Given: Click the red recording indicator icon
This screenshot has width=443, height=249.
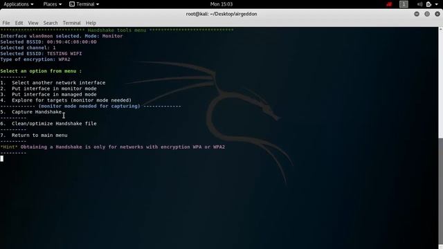Looking at the screenshot, I should point(389,4).
